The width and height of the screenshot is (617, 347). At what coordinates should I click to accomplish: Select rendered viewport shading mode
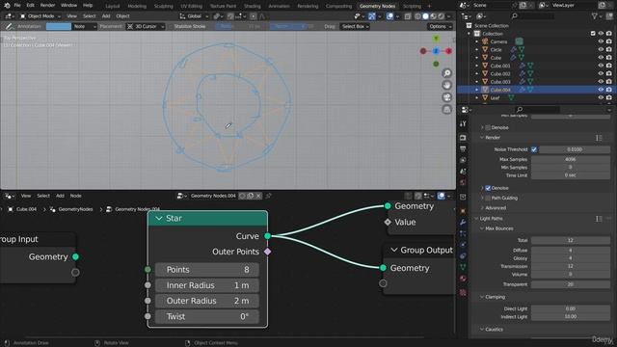coord(442,16)
